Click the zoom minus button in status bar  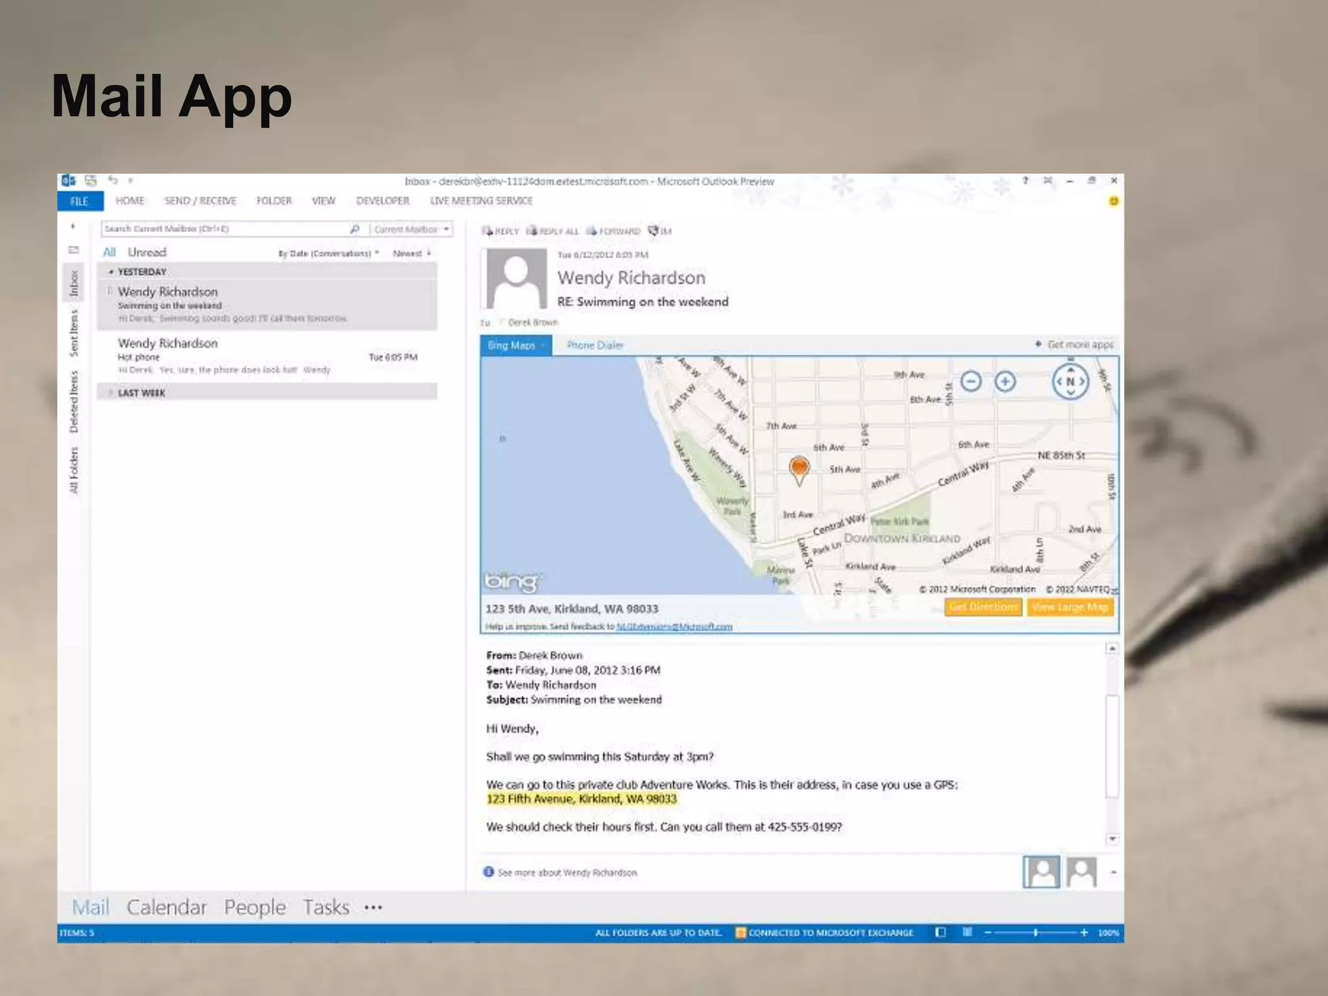pyautogui.click(x=988, y=932)
